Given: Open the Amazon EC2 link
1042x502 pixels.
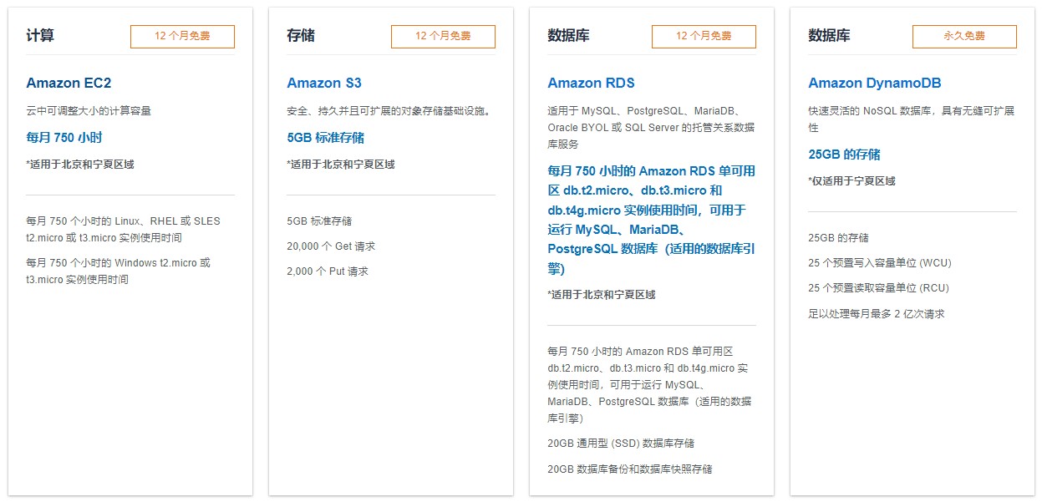Looking at the screenshot, I should coord(69,83).
